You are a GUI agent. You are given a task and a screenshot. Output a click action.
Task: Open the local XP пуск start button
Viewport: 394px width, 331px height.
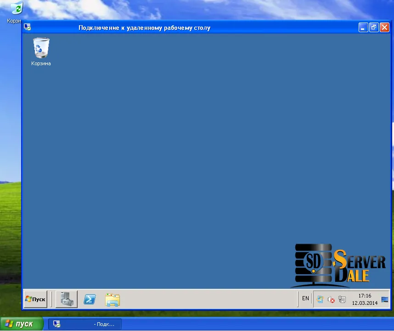point(22,324)
